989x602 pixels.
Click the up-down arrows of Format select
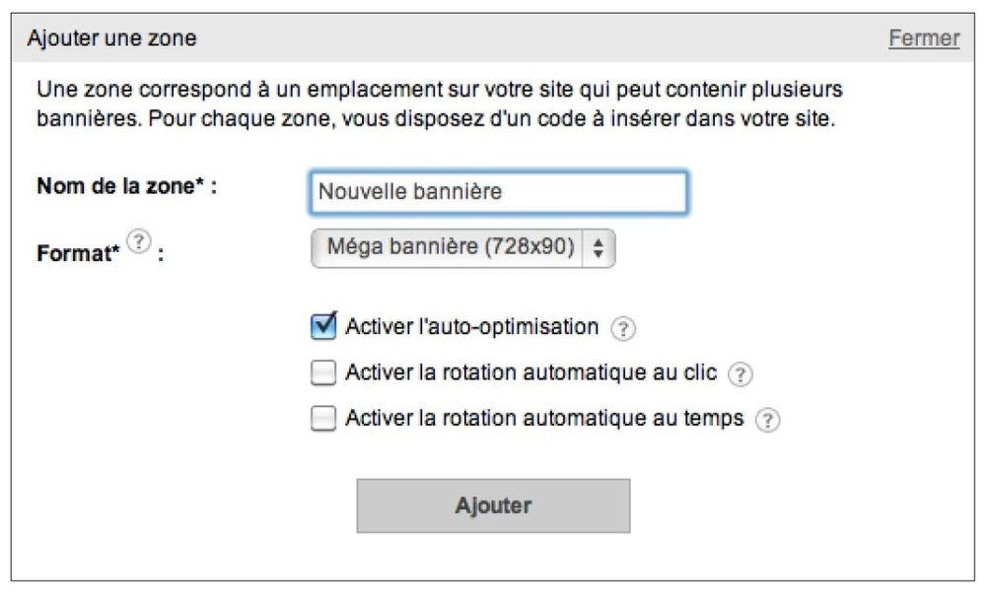pos(598,249)
